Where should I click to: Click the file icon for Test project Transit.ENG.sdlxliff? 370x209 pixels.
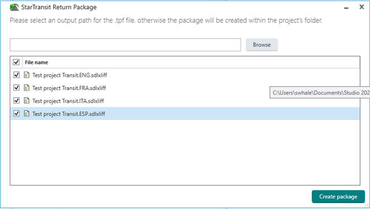(27, 75)
